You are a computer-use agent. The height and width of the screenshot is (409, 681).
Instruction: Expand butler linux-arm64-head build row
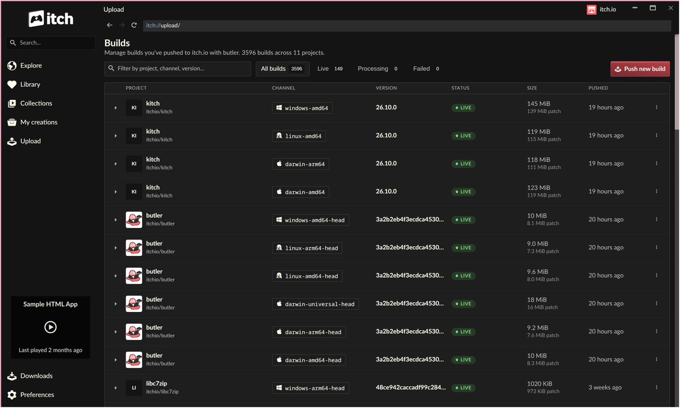point(115,248)
